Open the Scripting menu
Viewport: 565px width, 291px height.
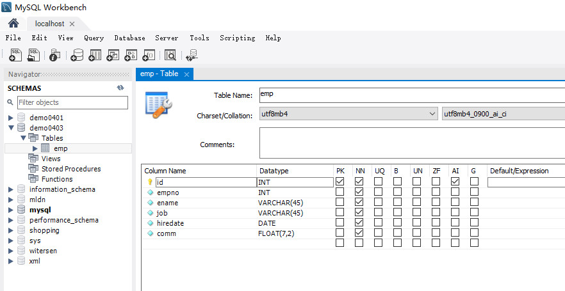(x=238, y=38)
